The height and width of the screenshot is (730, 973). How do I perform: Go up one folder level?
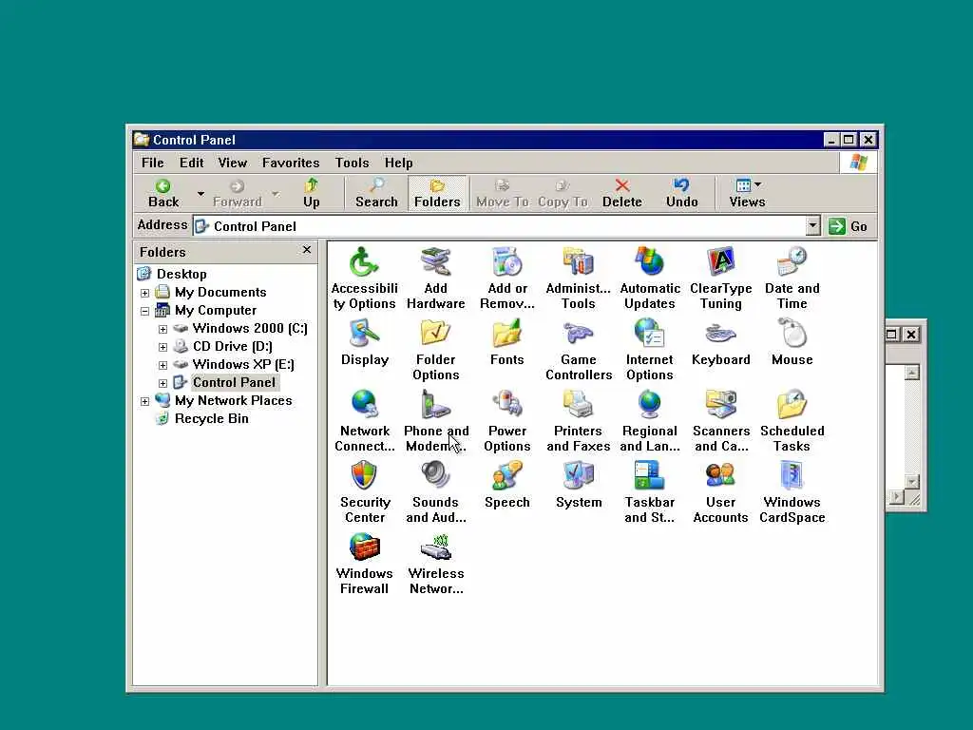(312, 194)
